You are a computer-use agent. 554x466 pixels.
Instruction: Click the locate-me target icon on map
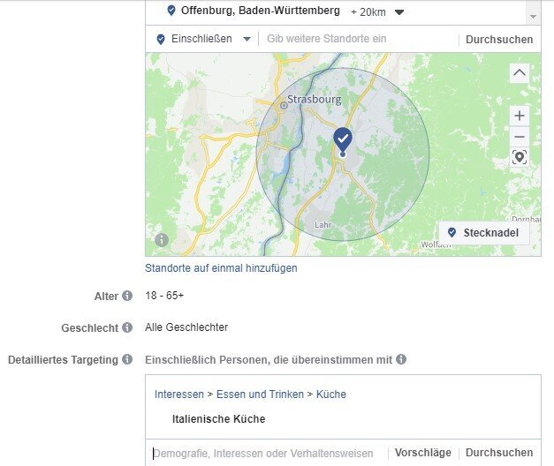coord(519,157)
